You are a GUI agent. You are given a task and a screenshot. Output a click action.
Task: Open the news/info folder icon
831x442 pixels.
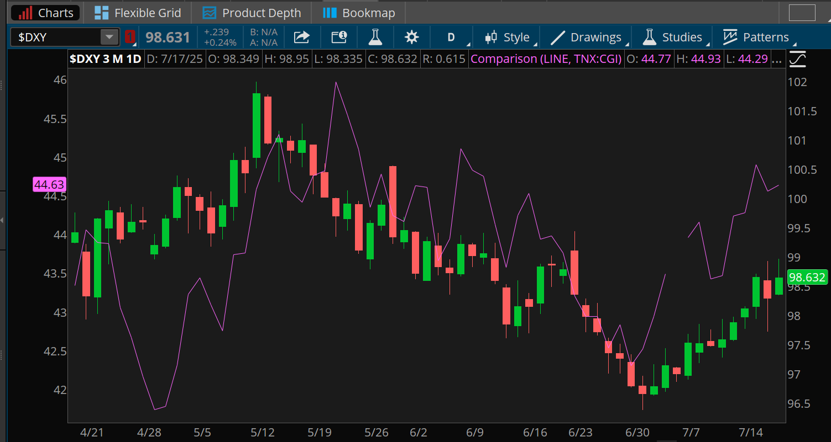click(339, 38)
